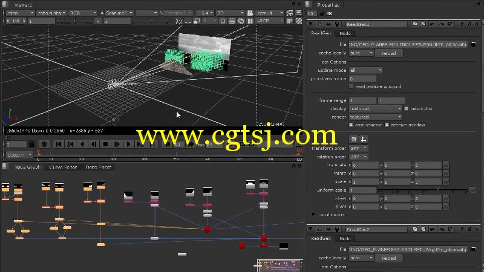
Task: Click the Node Graph minimap thumbnail
Action: [x=280, y=265]
